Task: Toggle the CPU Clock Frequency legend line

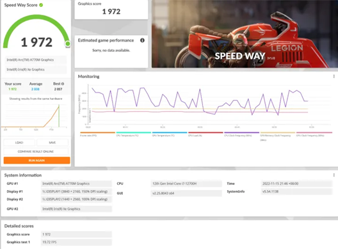Action: point(241,134)
